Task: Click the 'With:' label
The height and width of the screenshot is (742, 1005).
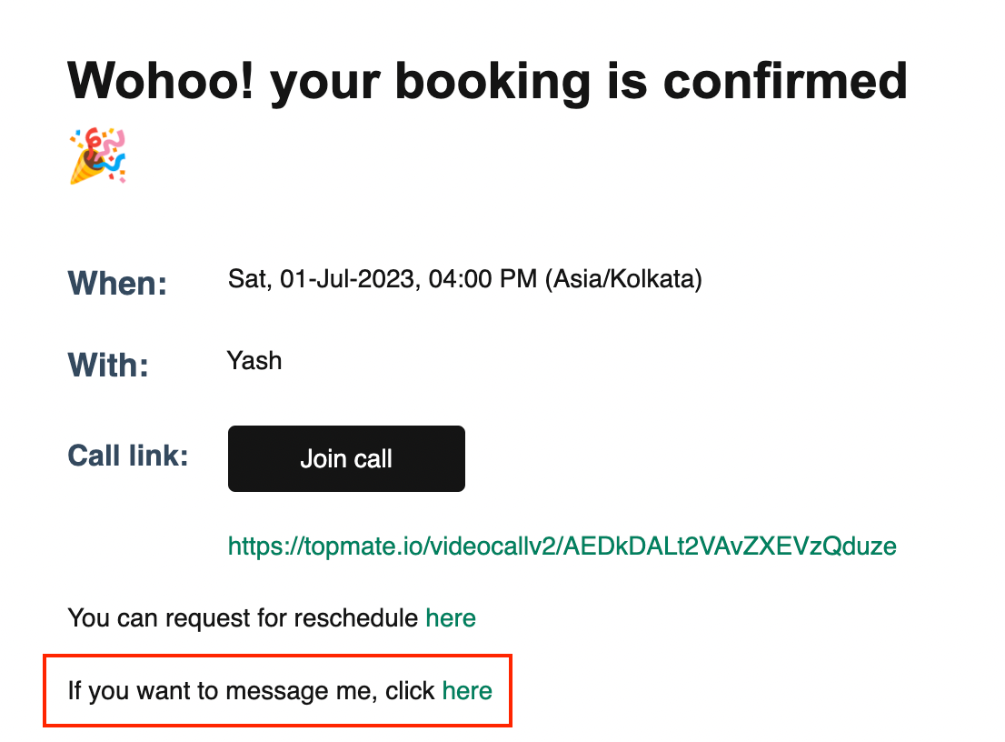Action: (x=108, y=365)
